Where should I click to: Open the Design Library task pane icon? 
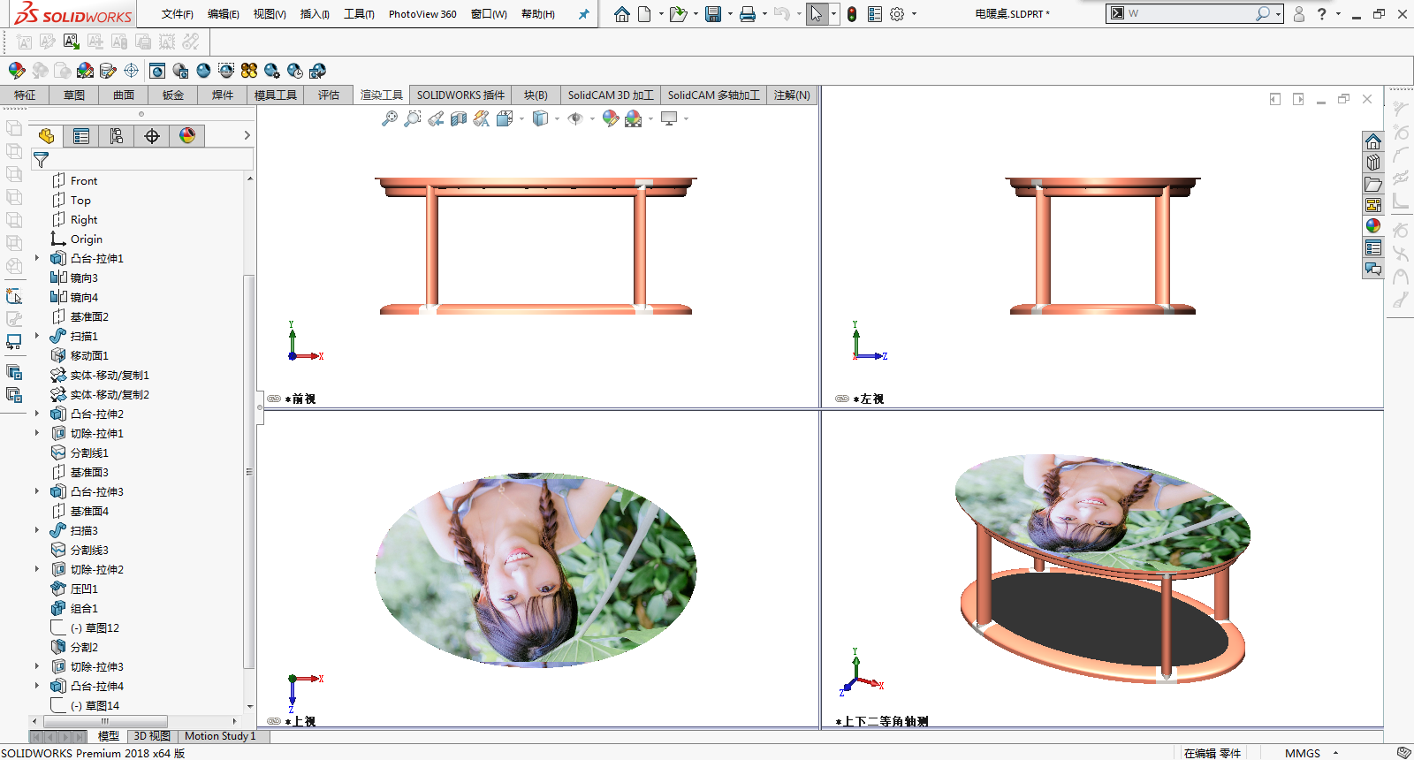(x=1372, y=163)
